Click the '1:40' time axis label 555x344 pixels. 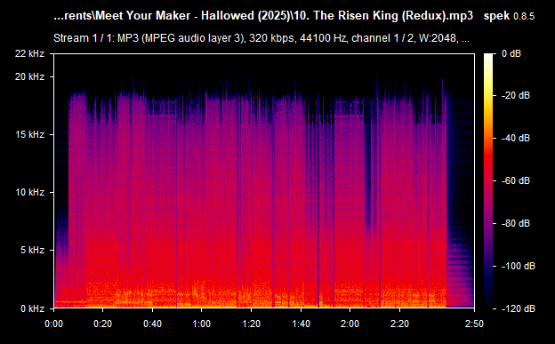coord(301,324)
